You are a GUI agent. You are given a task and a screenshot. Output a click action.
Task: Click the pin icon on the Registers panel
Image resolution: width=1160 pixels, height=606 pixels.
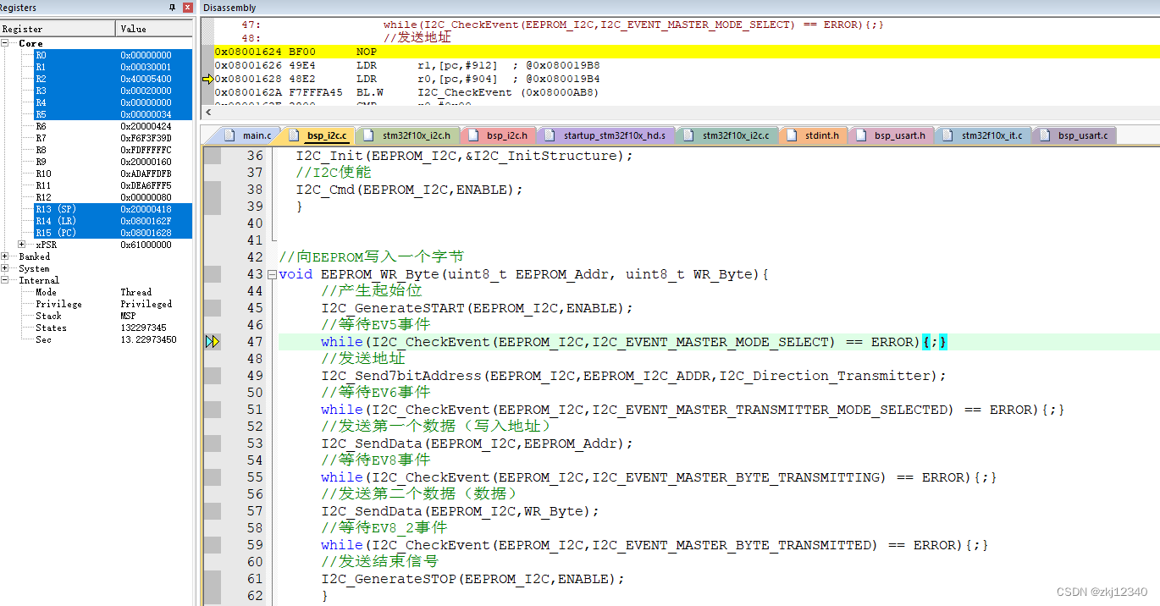174,8
